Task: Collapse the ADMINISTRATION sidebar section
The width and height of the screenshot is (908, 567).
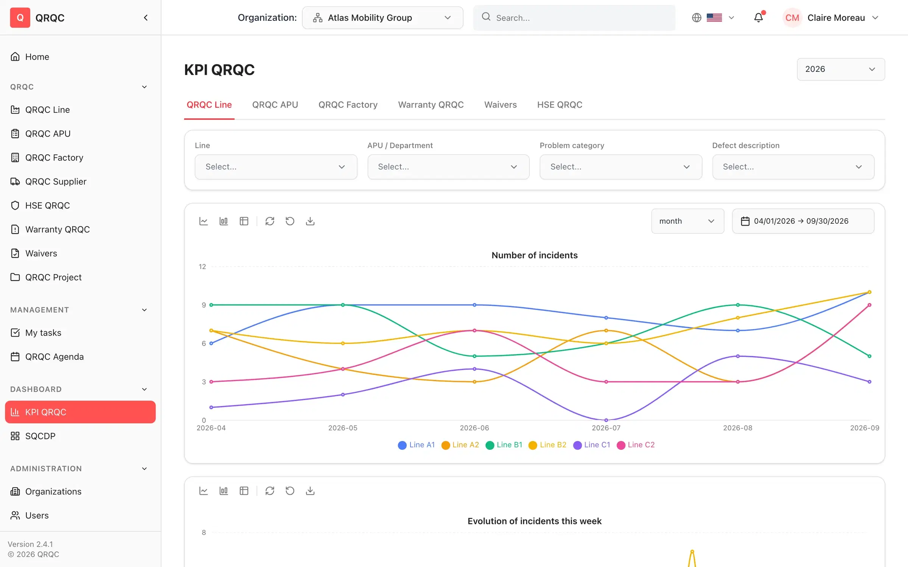Action: point(144,469)
